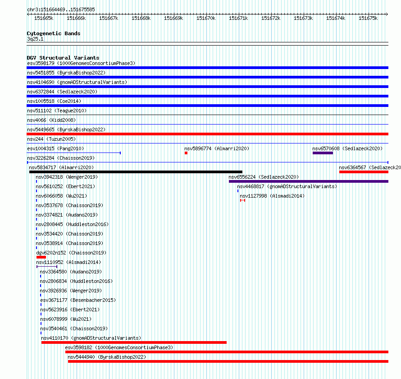401x379 pixels.
Task: Select the black bar under nsv5834717
Action: tap(136, 172)
